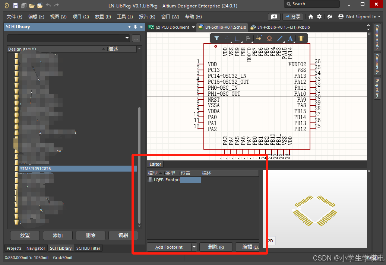Toggle the 2D footprint preview mode
This screenshot has height=265, width=386.
tap(269, 240)
